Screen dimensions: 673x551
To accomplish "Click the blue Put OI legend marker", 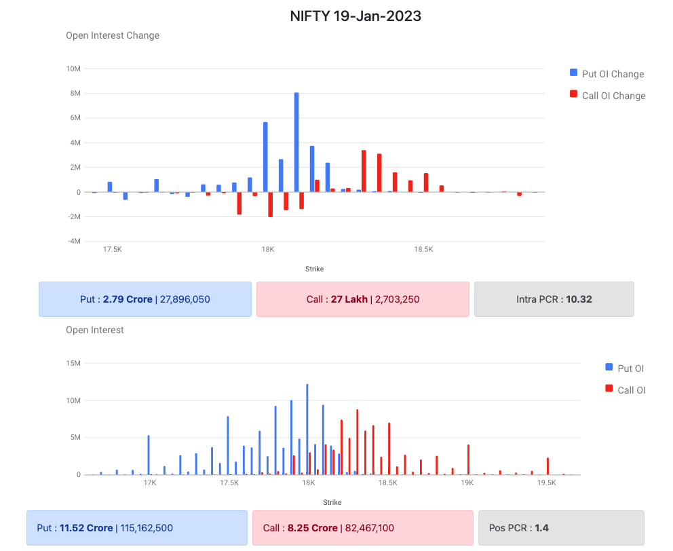I will click(609, 368).
